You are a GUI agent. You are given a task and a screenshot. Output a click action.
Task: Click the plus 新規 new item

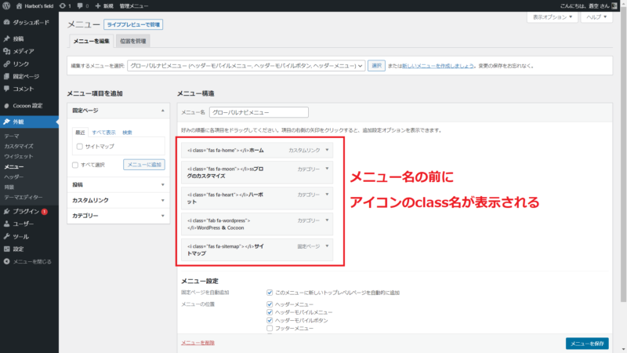pos(104,5)
